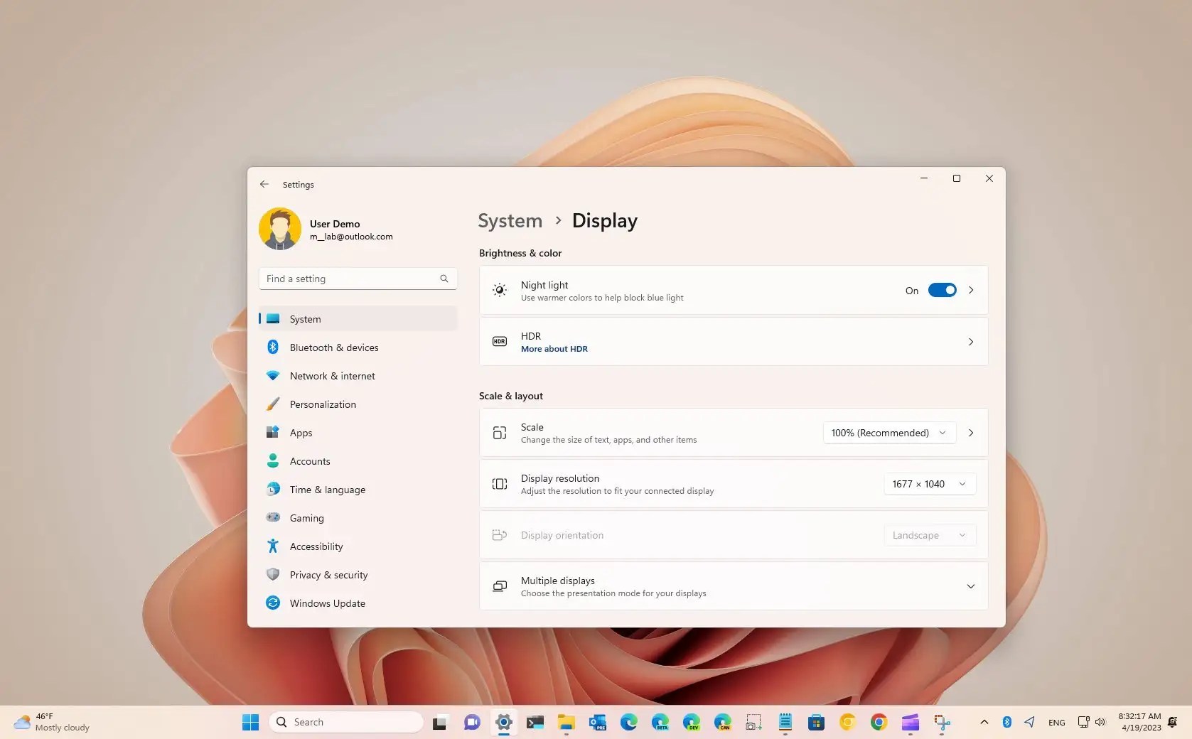The image size is (1192, 739).
Task: Click the search input in Find a setting
Action: (348, 279)
